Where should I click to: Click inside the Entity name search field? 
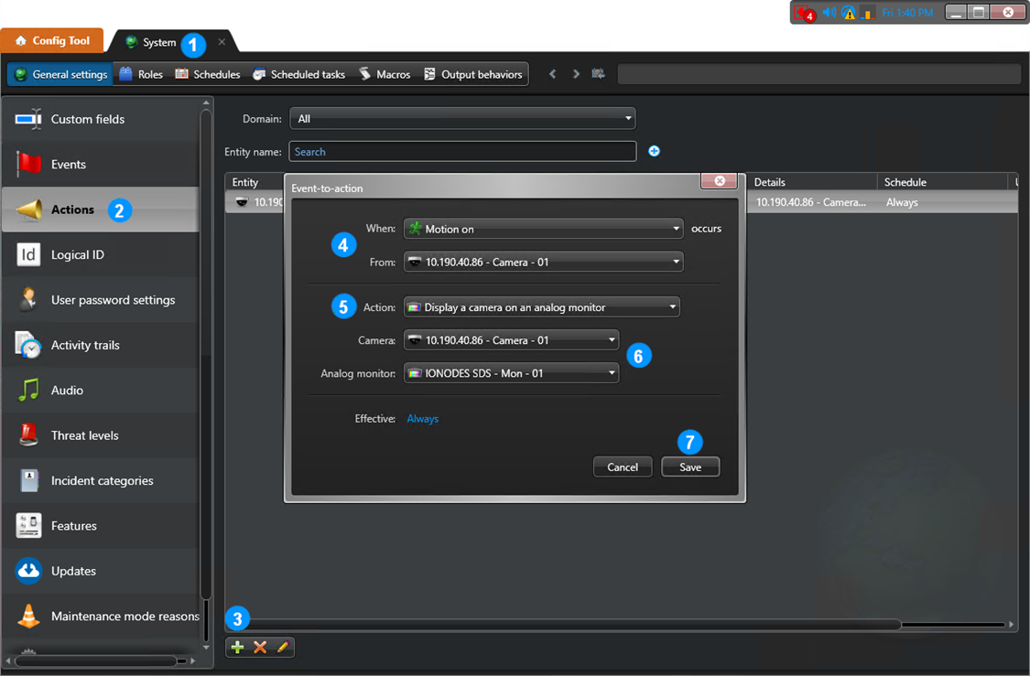click(461, 151)
